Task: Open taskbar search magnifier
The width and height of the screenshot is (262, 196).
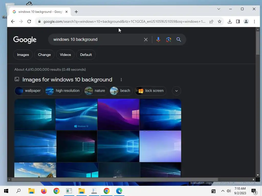Action: click(18, 191)
